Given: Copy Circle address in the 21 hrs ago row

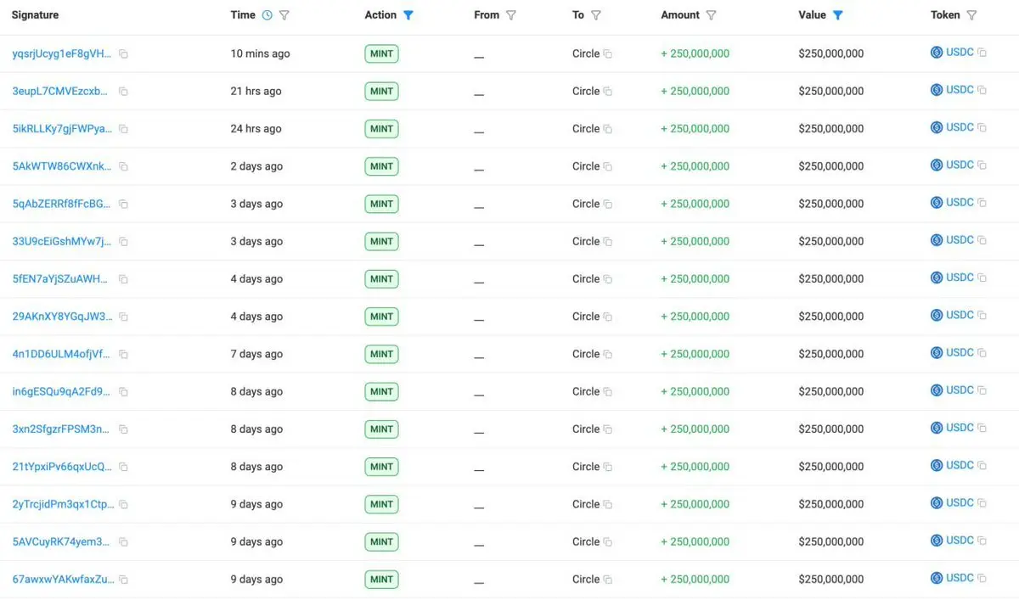Looking at the screenshot, I should pyautogui.click(x=608, y=92).
